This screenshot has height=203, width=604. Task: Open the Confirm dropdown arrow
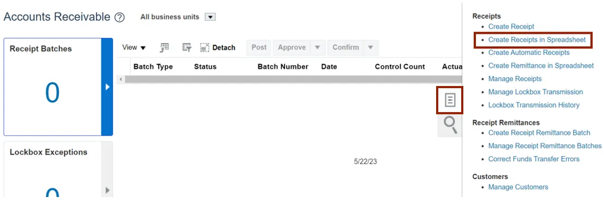pyautogui.click(x=371, y=48)
